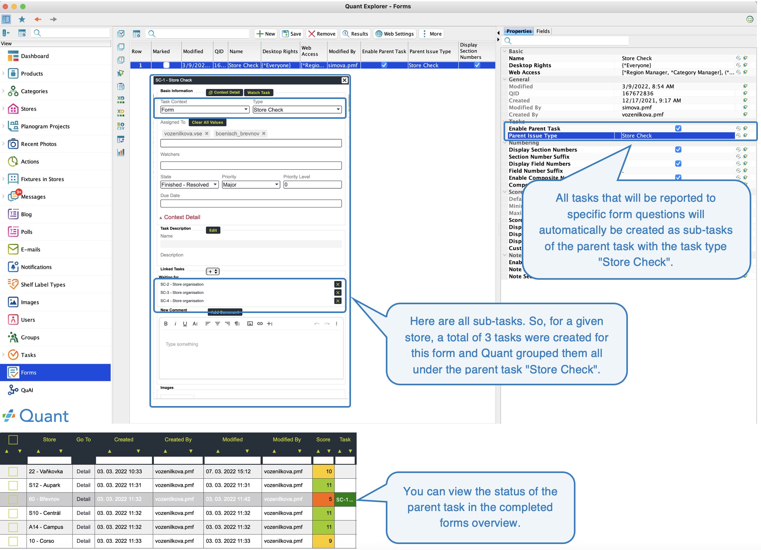Select Forms in the sidebar
761x550 pixels.
pyautogui.click(x=55, y=372)
